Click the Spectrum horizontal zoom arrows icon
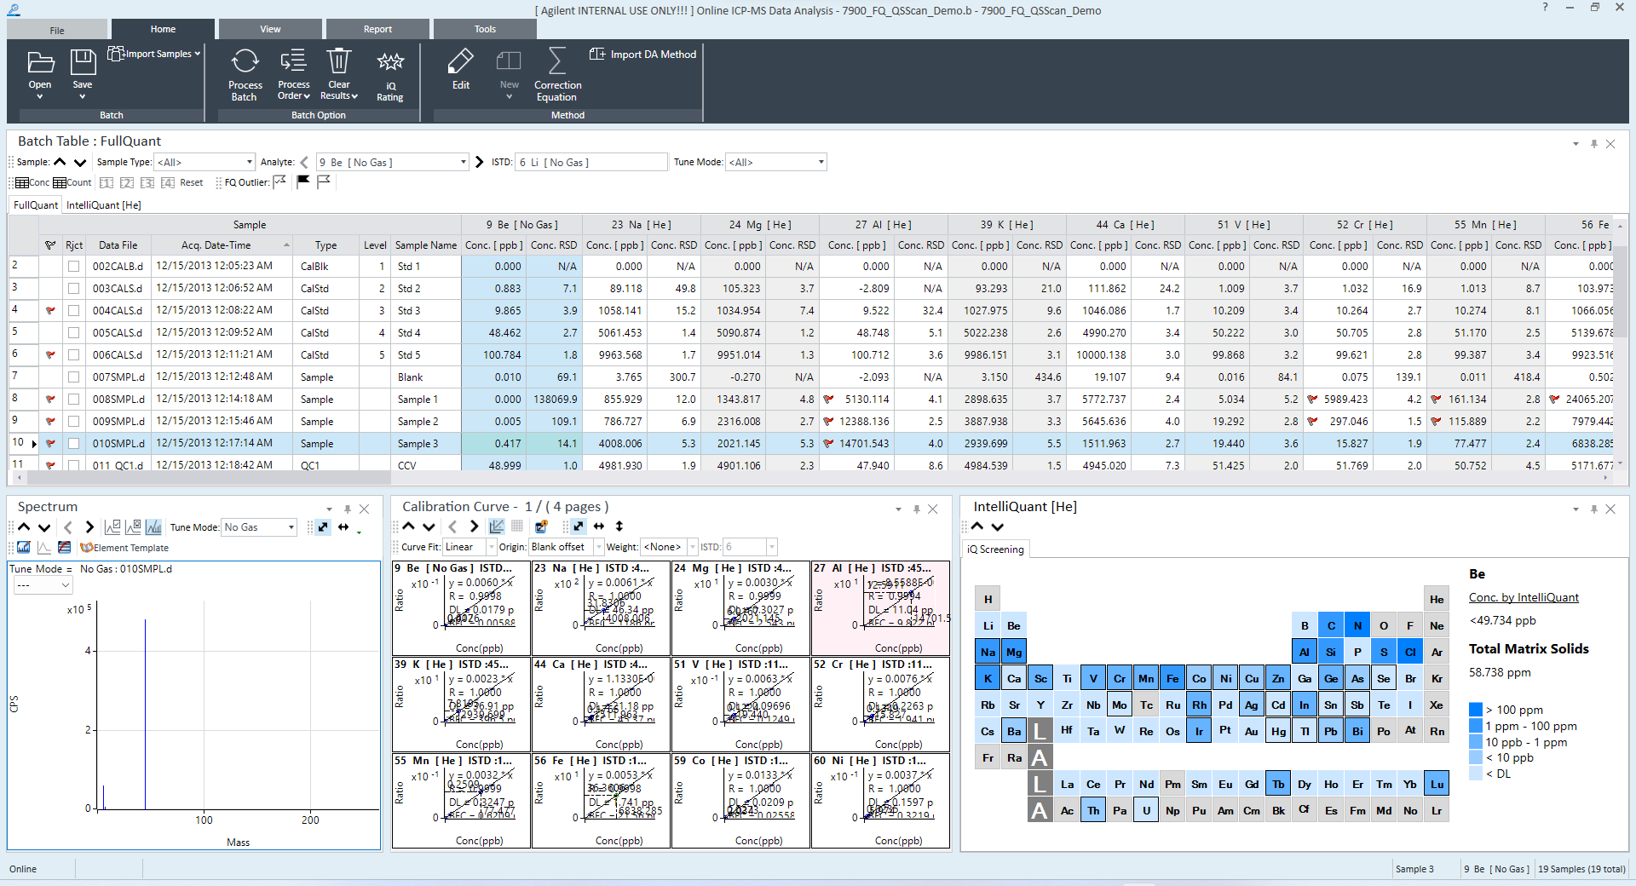The width and height of the screenshot is (1636, 886). 343,527
